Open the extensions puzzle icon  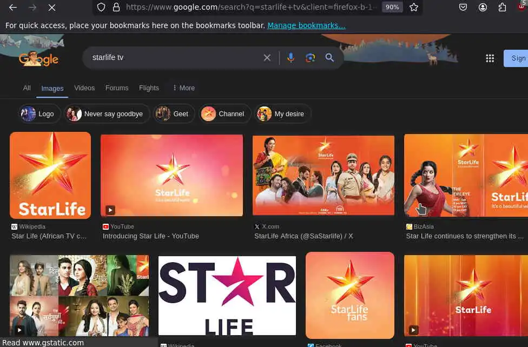(502, 7)
